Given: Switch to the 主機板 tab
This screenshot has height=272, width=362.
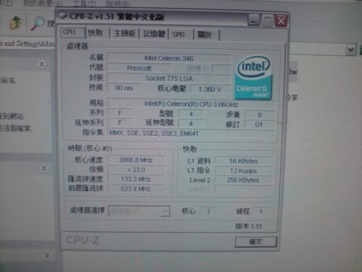Looking at the screenshot, I should [124, 34].
